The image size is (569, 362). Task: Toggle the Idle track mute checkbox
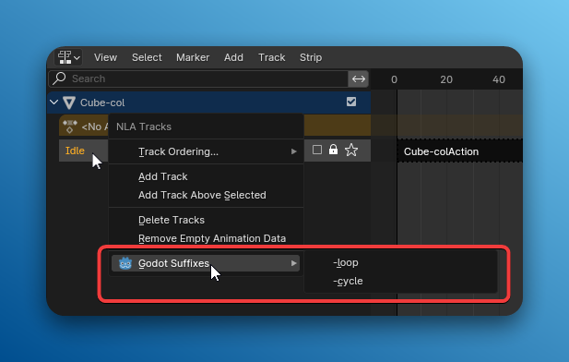[x=317, y=150]
